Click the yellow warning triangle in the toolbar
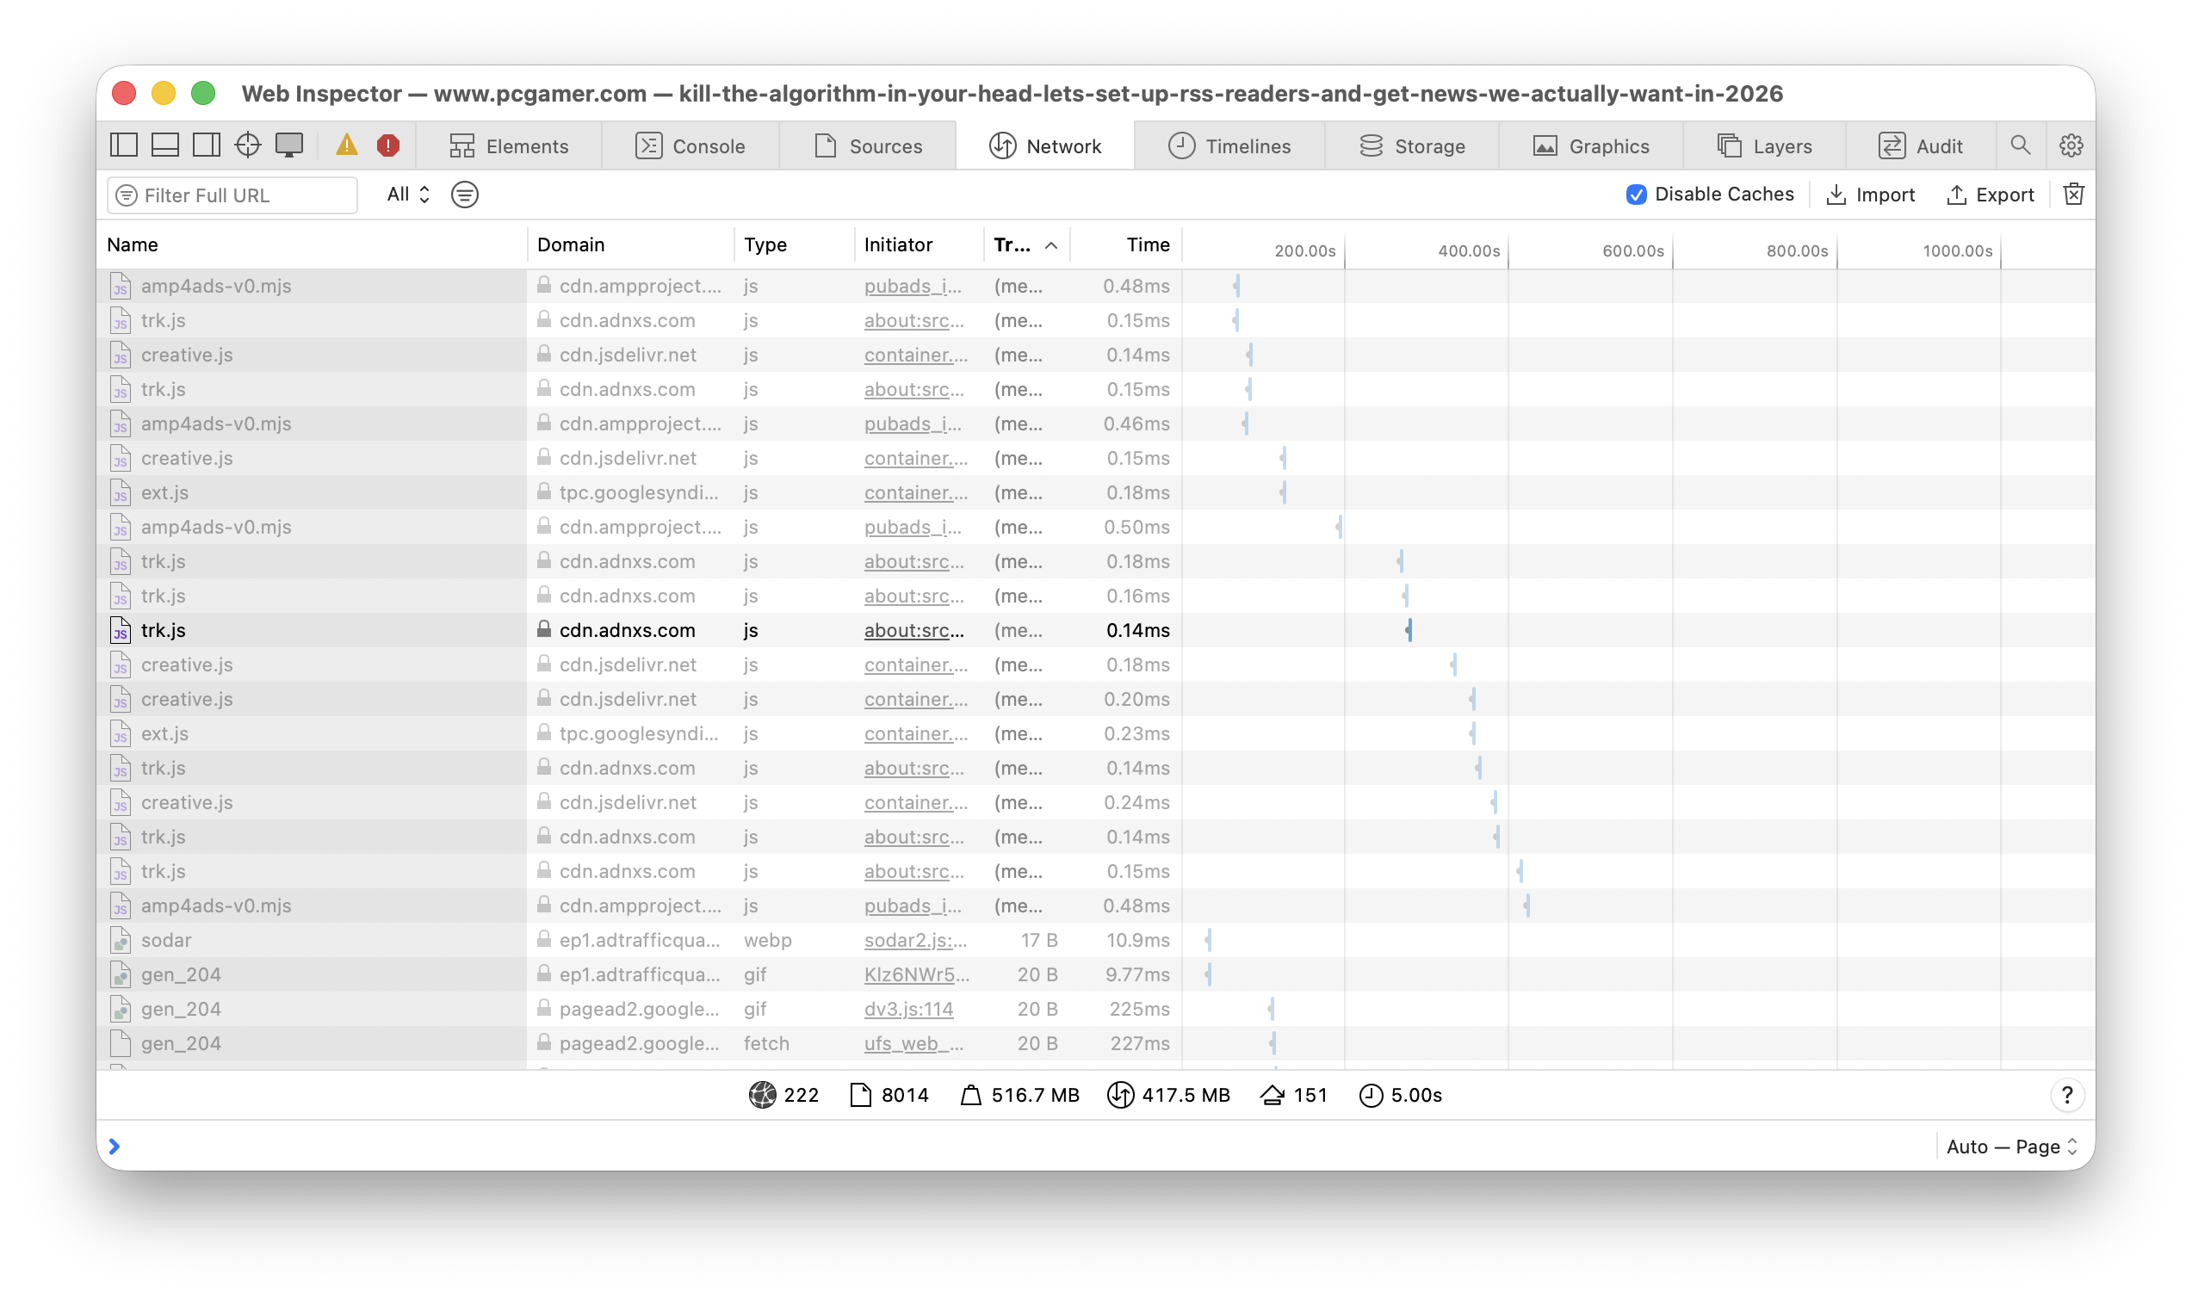Viewport: 2192px width, 1298px height. 346,145
